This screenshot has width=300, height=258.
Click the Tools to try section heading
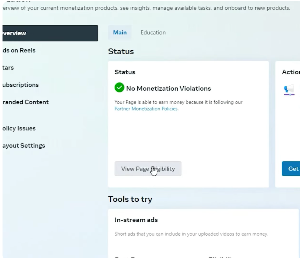130,199
